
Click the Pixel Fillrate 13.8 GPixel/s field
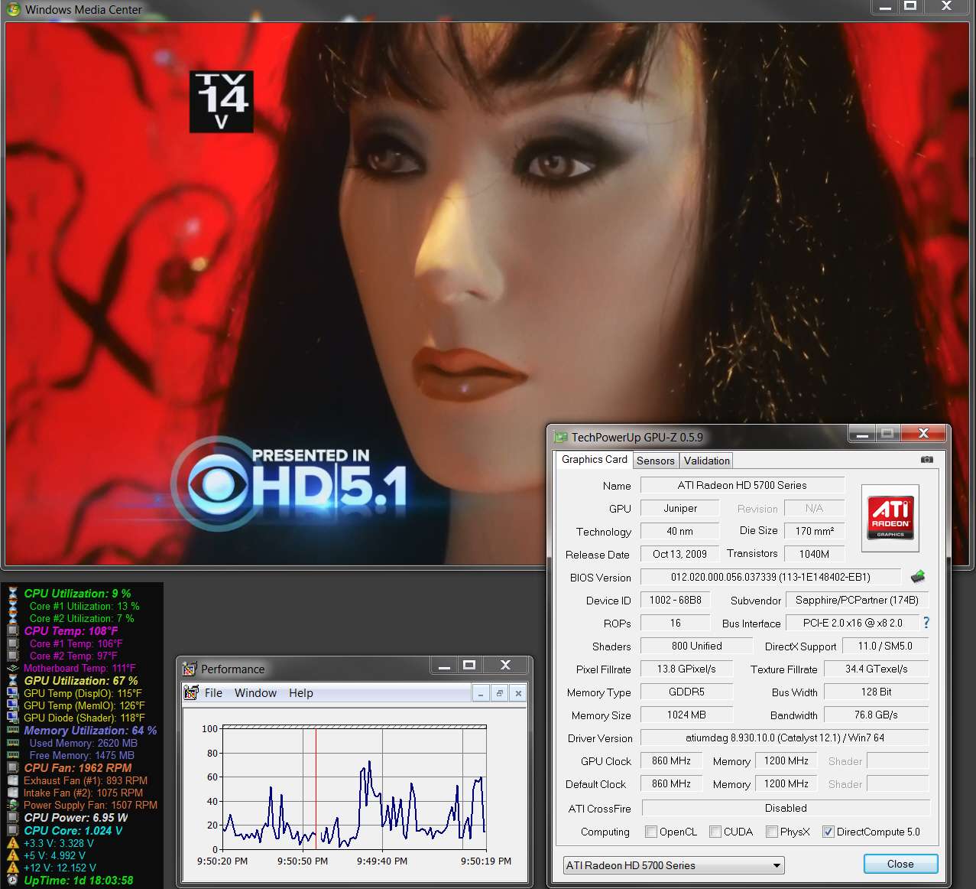point(686,669)
